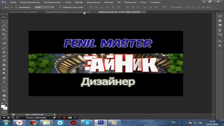The image size is (224, 126).
Task: Select the Rectangular Marquee tool
Action: (x=4, y=22)
